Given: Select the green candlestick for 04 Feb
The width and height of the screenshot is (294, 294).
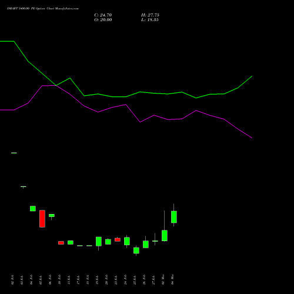Looking at the screenshot, I should tap(33, 209).
